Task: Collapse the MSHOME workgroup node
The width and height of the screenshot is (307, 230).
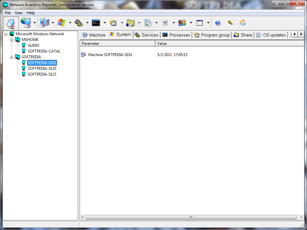Action: [x=12, y=40]
